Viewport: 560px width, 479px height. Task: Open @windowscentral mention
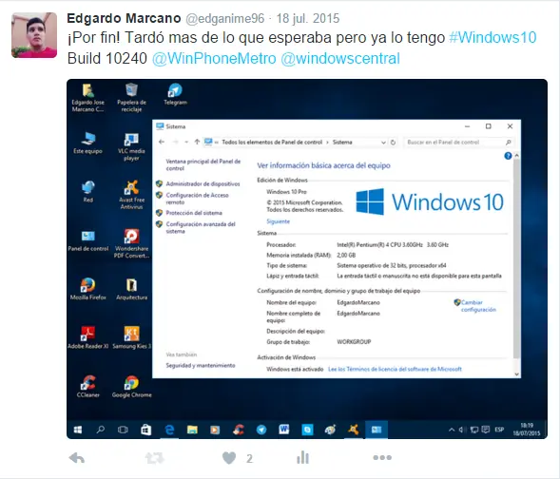(340, 59)
